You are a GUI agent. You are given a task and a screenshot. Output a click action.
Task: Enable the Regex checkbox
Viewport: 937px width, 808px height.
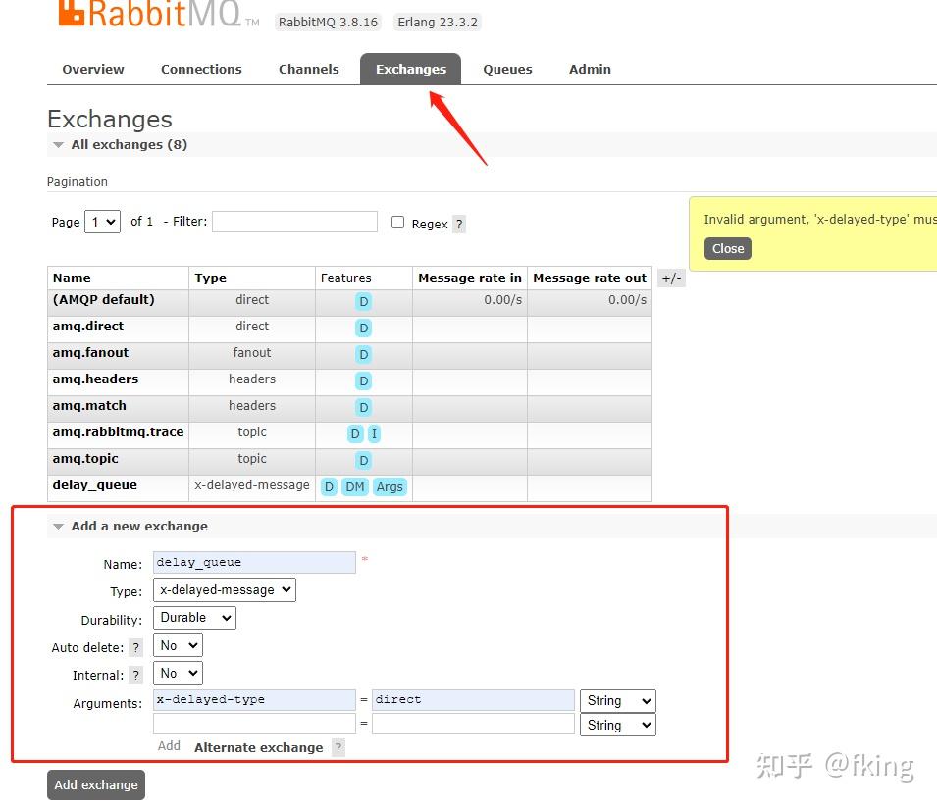pyautogui.click(x=397, y=223)
